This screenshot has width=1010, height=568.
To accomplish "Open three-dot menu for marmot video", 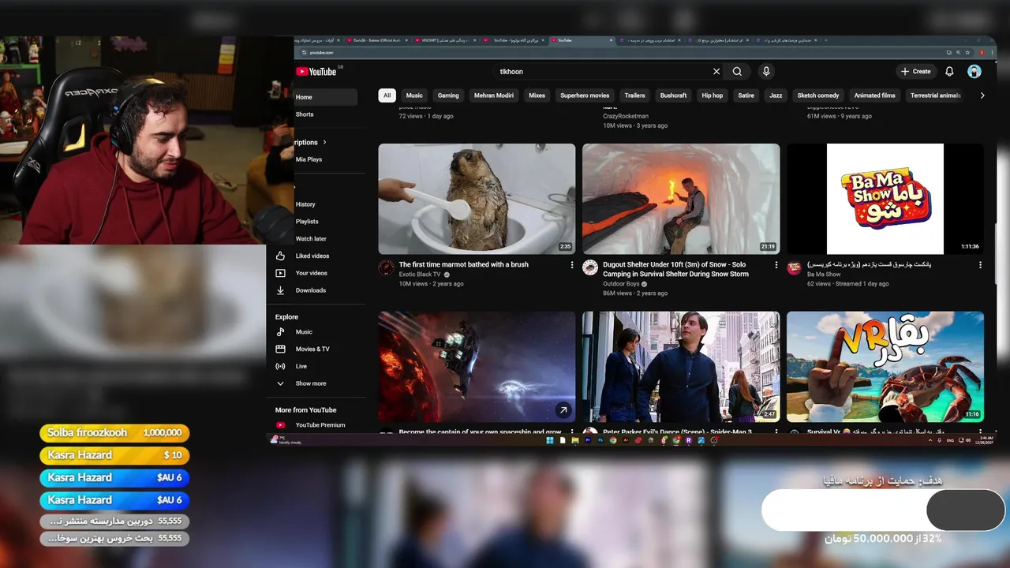I will point(572,265).
